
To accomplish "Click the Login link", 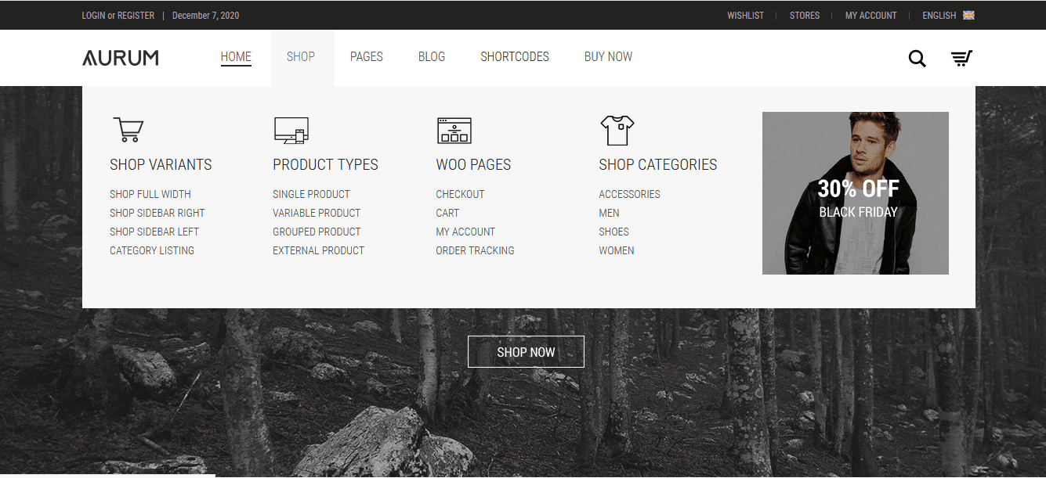I will point(94,16).
